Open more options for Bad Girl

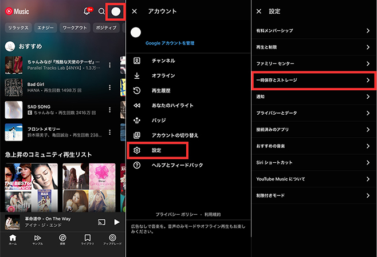(109, 87)
